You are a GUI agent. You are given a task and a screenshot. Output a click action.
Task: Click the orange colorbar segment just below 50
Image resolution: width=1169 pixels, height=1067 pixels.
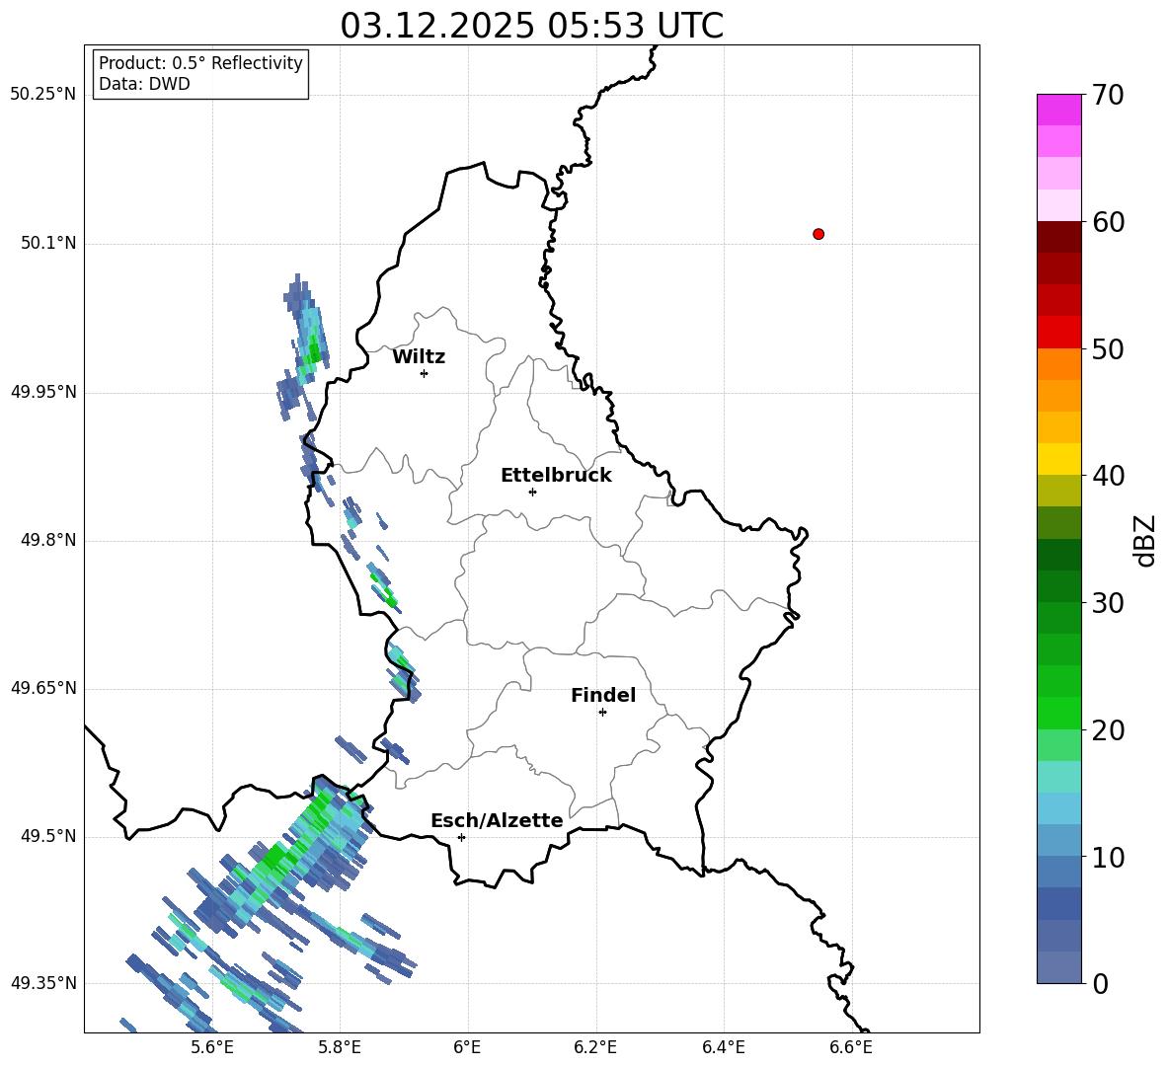pos(1058,364)
